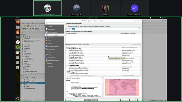Select the IGNF:WGS84 identifier cell
This screenshot has height=102, width=182.
[126, 70]
